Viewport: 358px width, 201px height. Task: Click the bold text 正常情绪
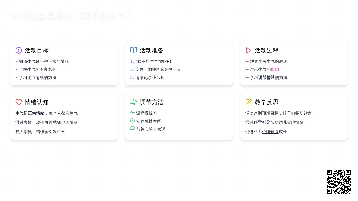(36, 113)
